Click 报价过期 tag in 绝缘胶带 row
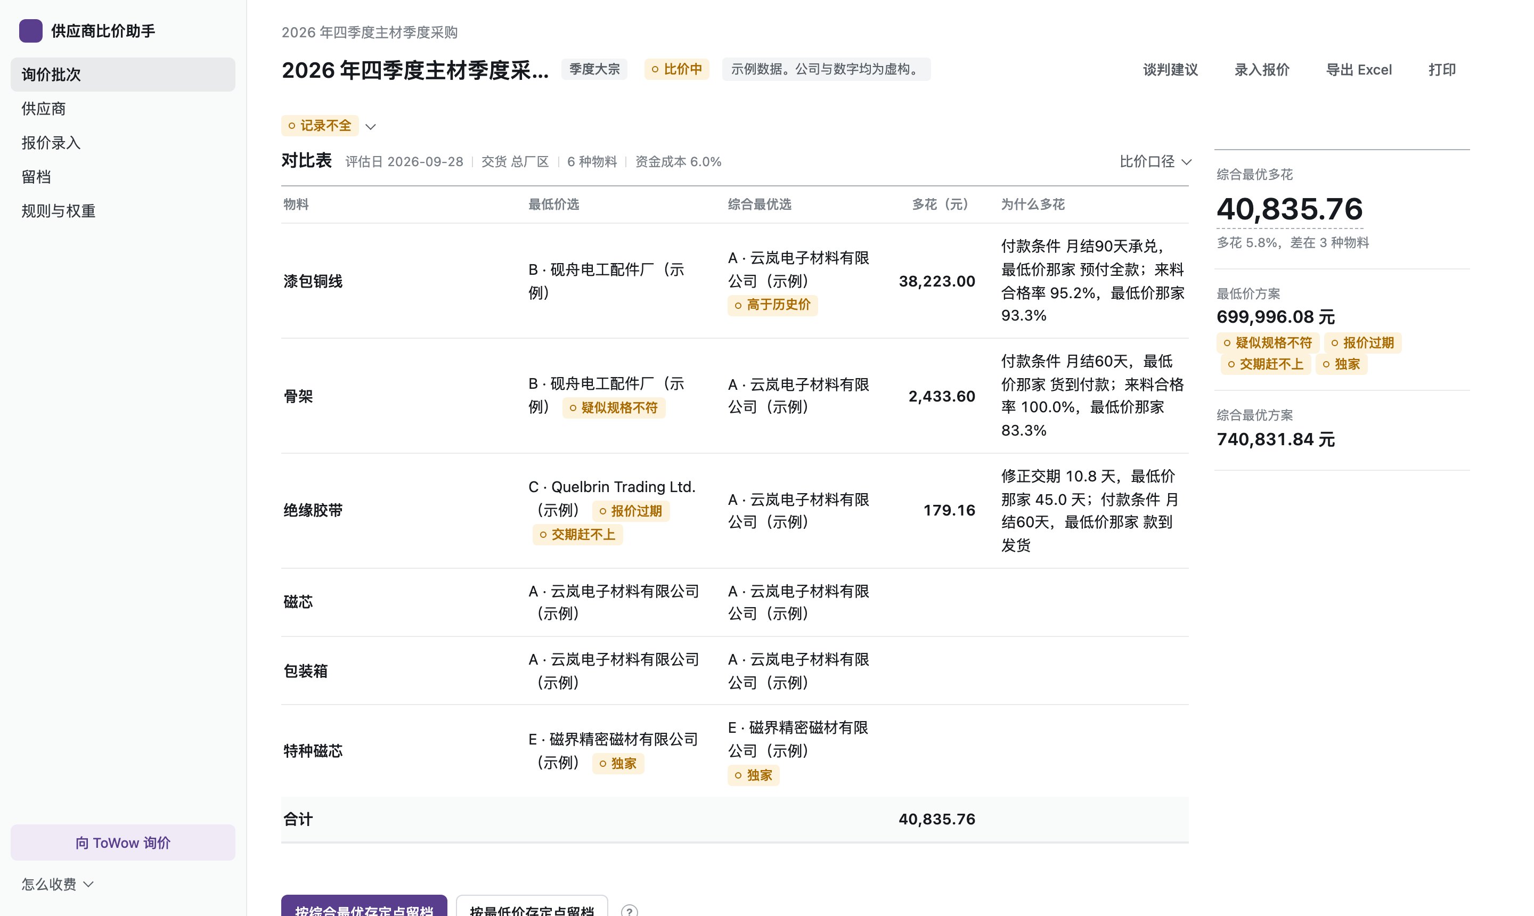 click(x=630, y=511)
